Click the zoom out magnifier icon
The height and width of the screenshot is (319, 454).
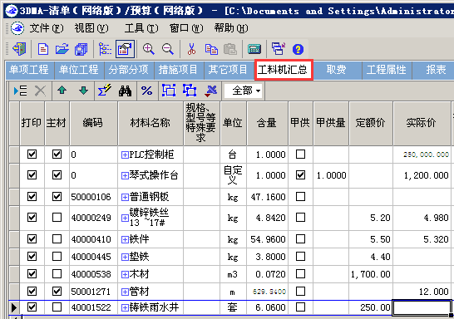tap(168, 49)
